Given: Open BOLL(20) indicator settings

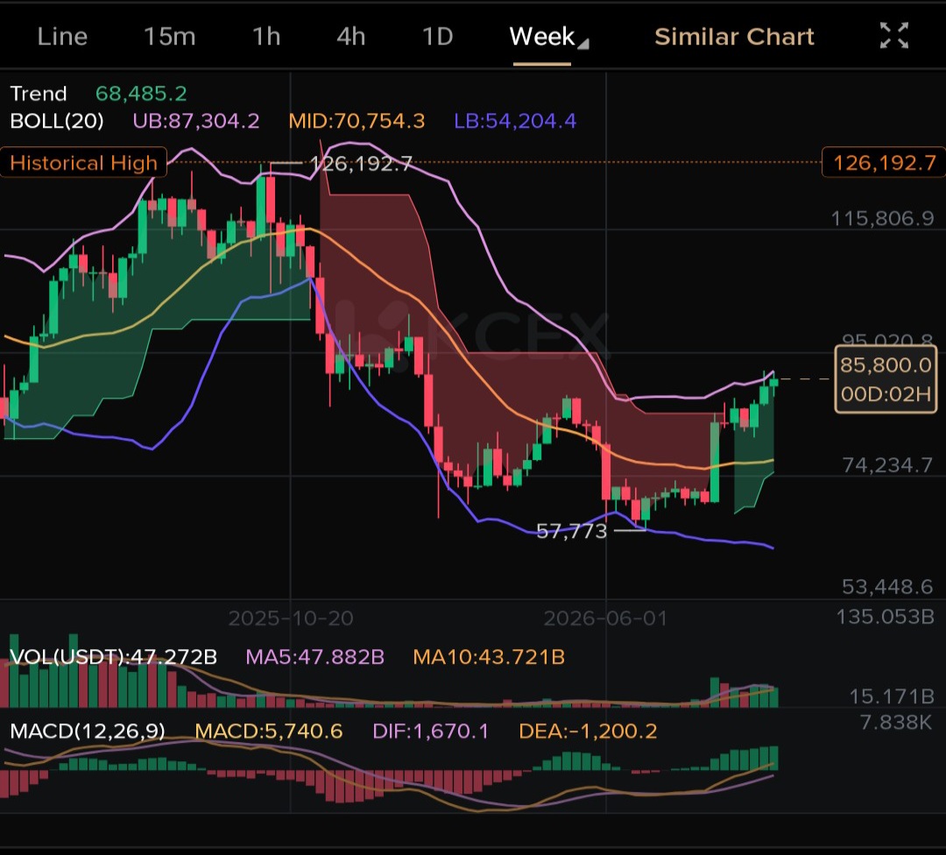Looking at the screenshot, I should [57, 121].
